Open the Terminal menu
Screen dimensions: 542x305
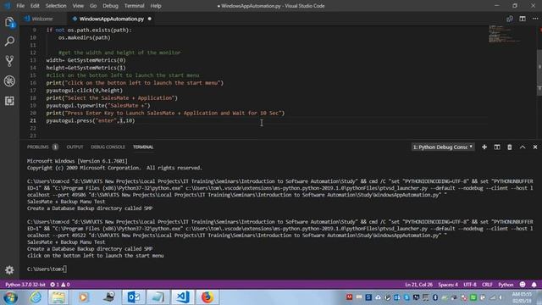point(134,6)
